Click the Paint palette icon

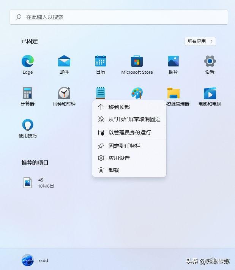(137, 93)
